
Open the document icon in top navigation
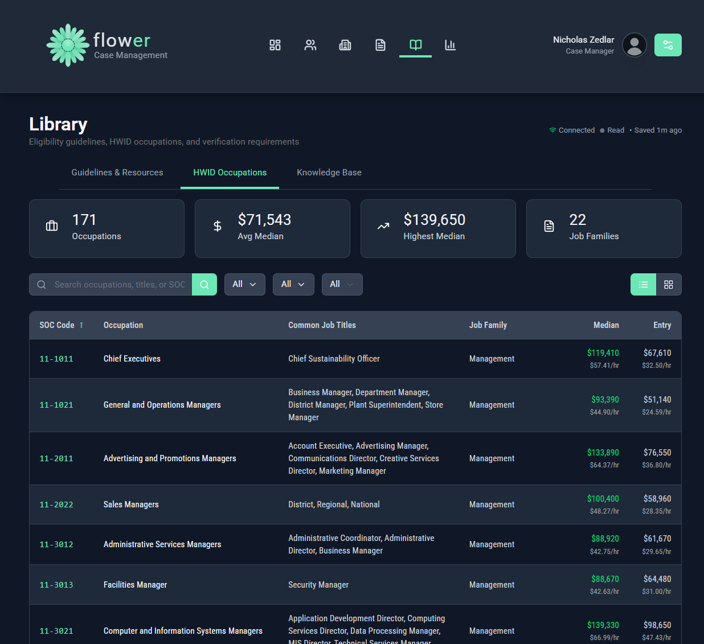click(380, 45)
